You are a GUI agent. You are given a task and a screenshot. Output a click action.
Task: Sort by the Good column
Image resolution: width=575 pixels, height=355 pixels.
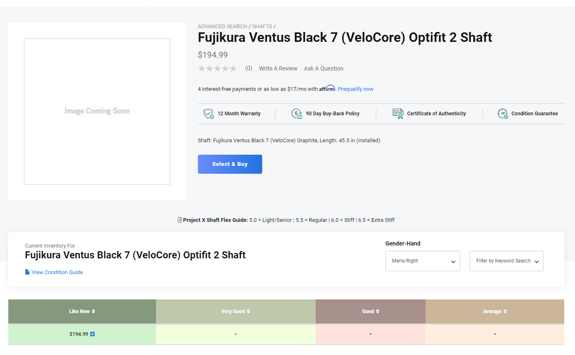[370, 311]
